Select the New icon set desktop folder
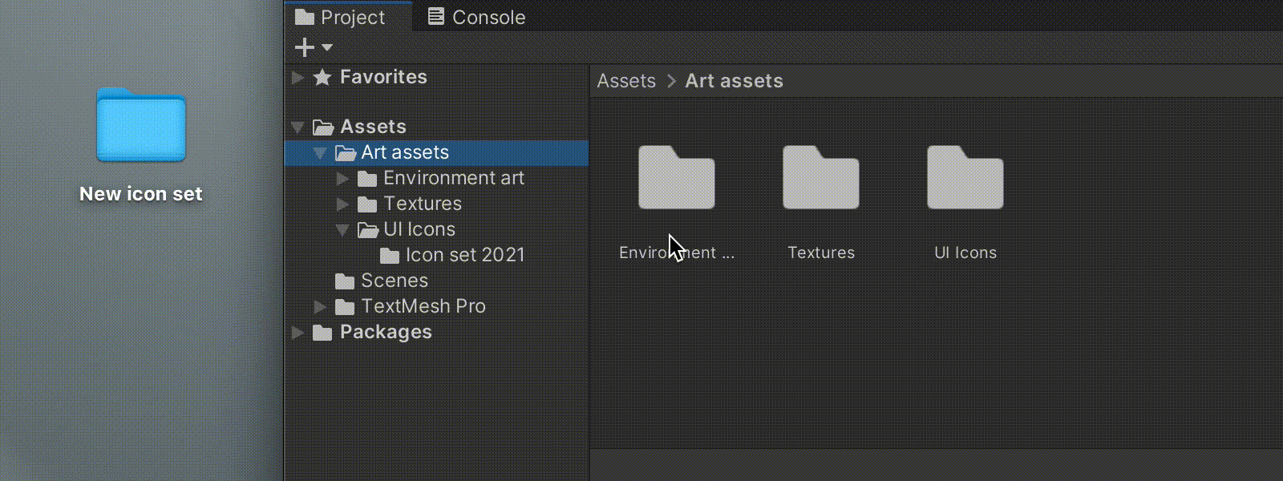This screenshot has width=1283, height=481. pyautogui.click(x=141, y=126)
